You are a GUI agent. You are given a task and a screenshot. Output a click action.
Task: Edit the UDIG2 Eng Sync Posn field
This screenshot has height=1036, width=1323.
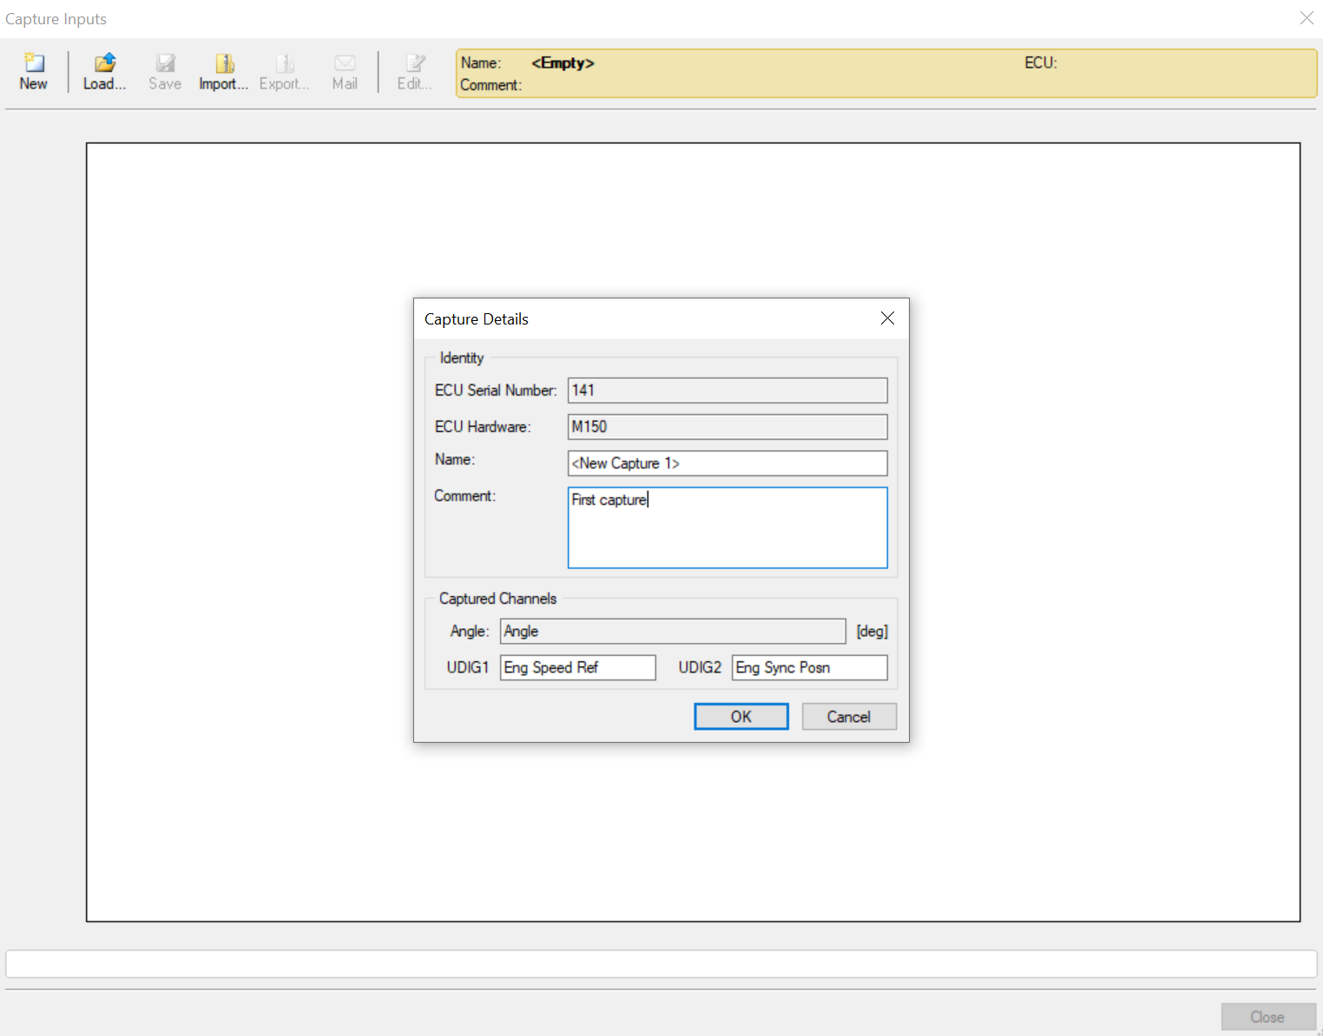[808, 668]
